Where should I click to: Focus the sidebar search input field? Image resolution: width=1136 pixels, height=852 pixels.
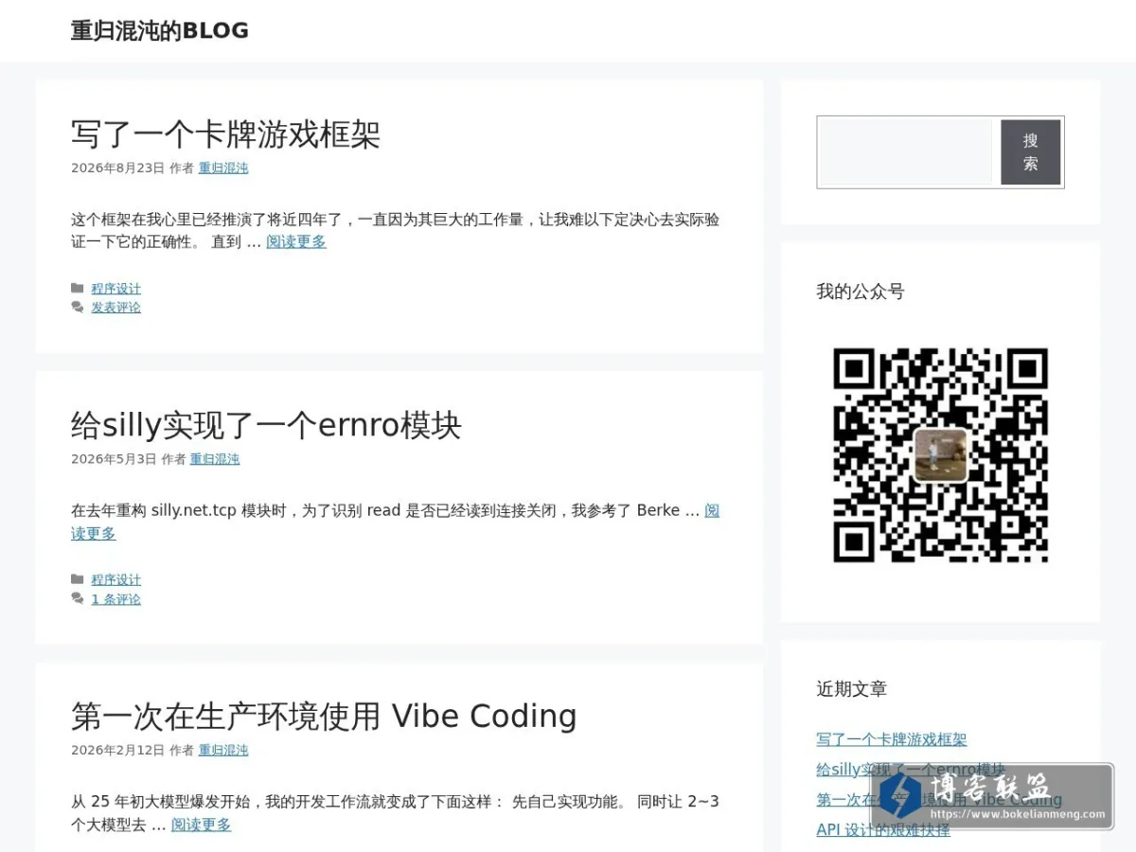(907, 152)
